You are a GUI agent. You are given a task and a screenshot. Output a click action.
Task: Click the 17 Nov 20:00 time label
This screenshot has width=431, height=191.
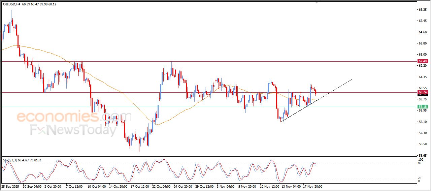313,186
